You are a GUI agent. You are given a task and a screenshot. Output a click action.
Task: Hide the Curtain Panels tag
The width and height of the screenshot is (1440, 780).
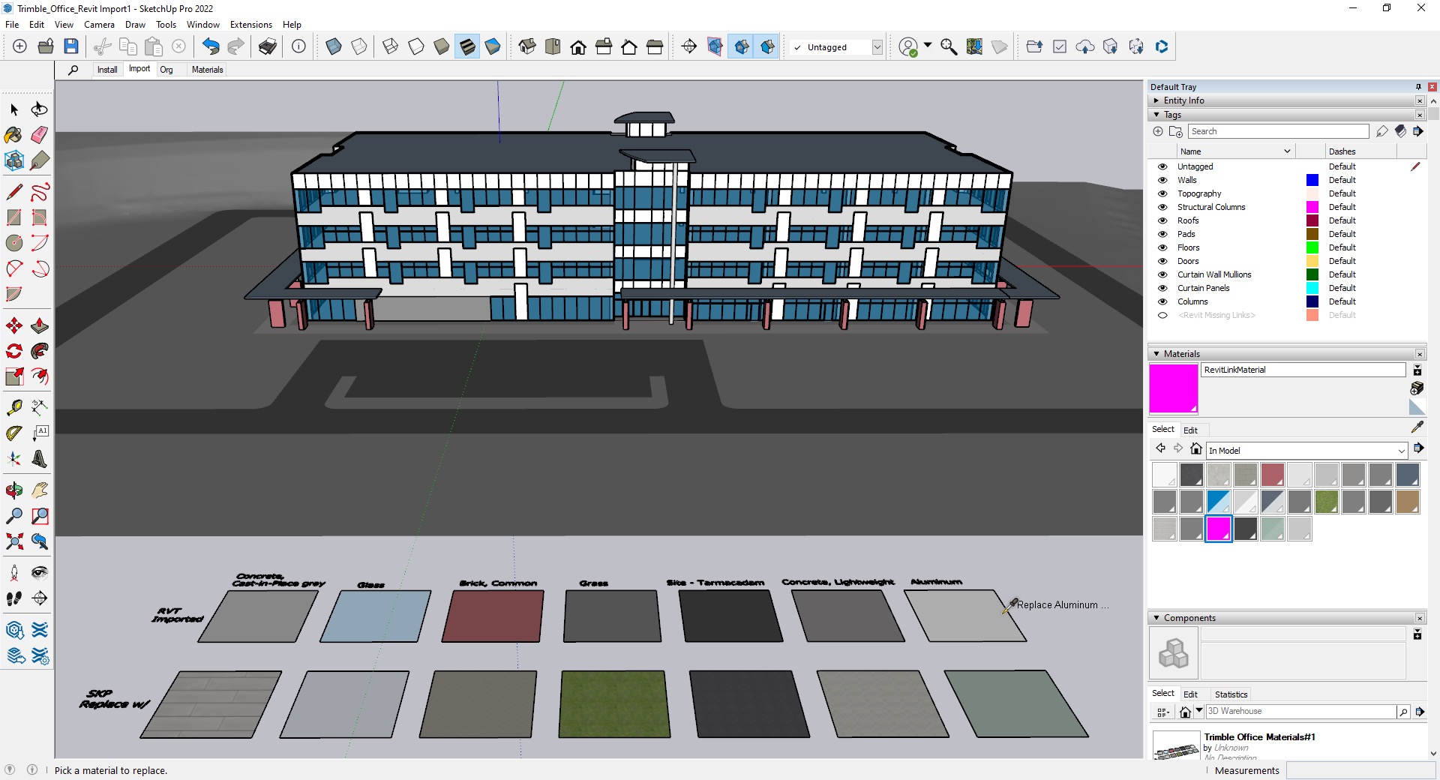pyautogui.click(x=1162, y=288)
